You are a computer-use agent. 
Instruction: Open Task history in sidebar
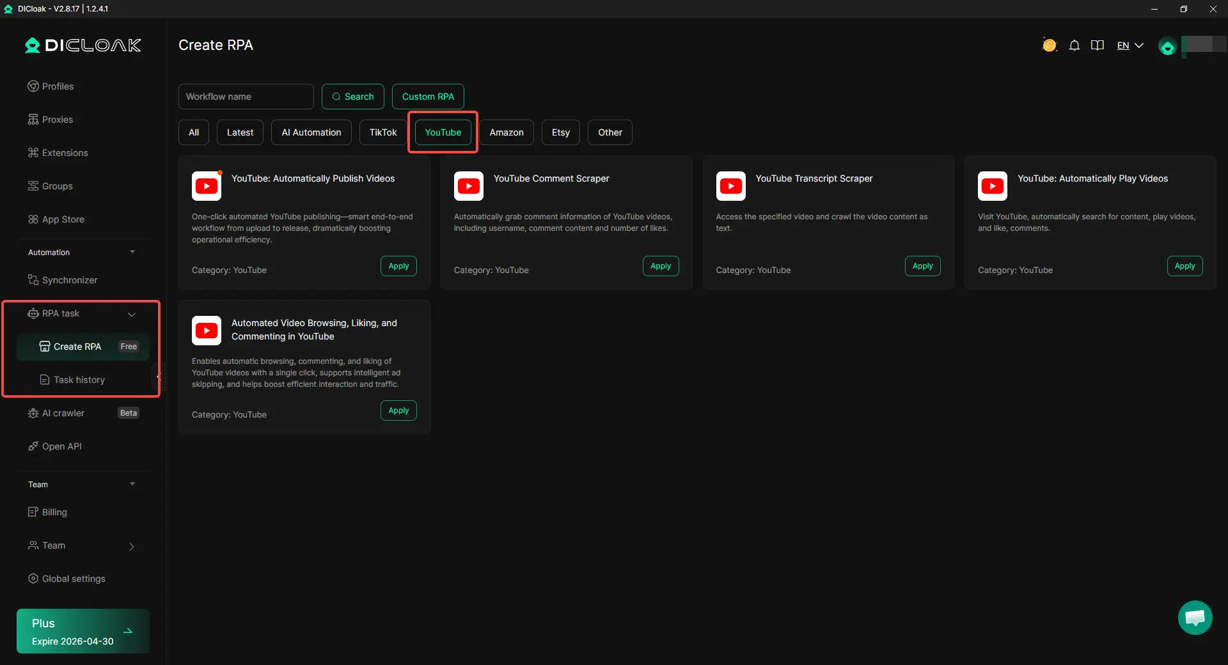pos(79,380)
